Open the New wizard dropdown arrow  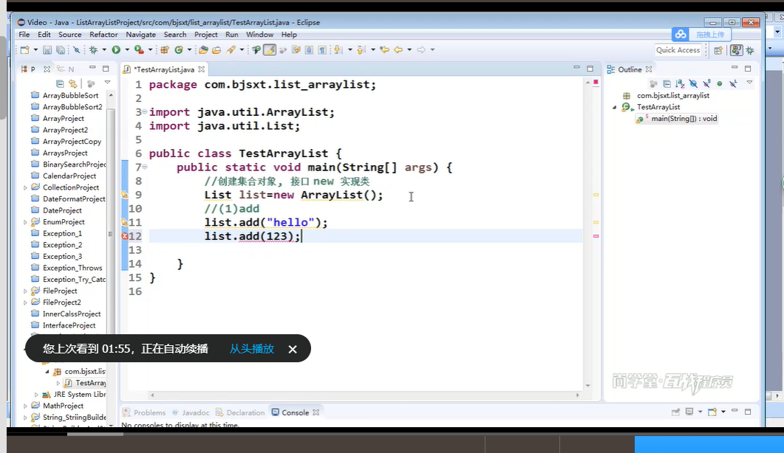pos(35,49)
